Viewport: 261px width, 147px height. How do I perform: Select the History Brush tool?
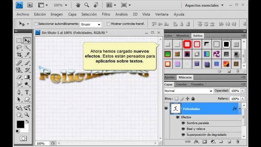27,70
